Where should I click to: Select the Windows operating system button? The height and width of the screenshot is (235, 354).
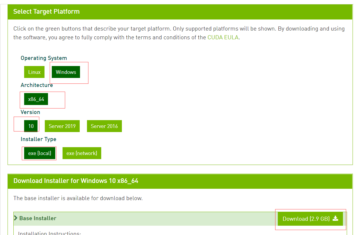coord(66,72)
